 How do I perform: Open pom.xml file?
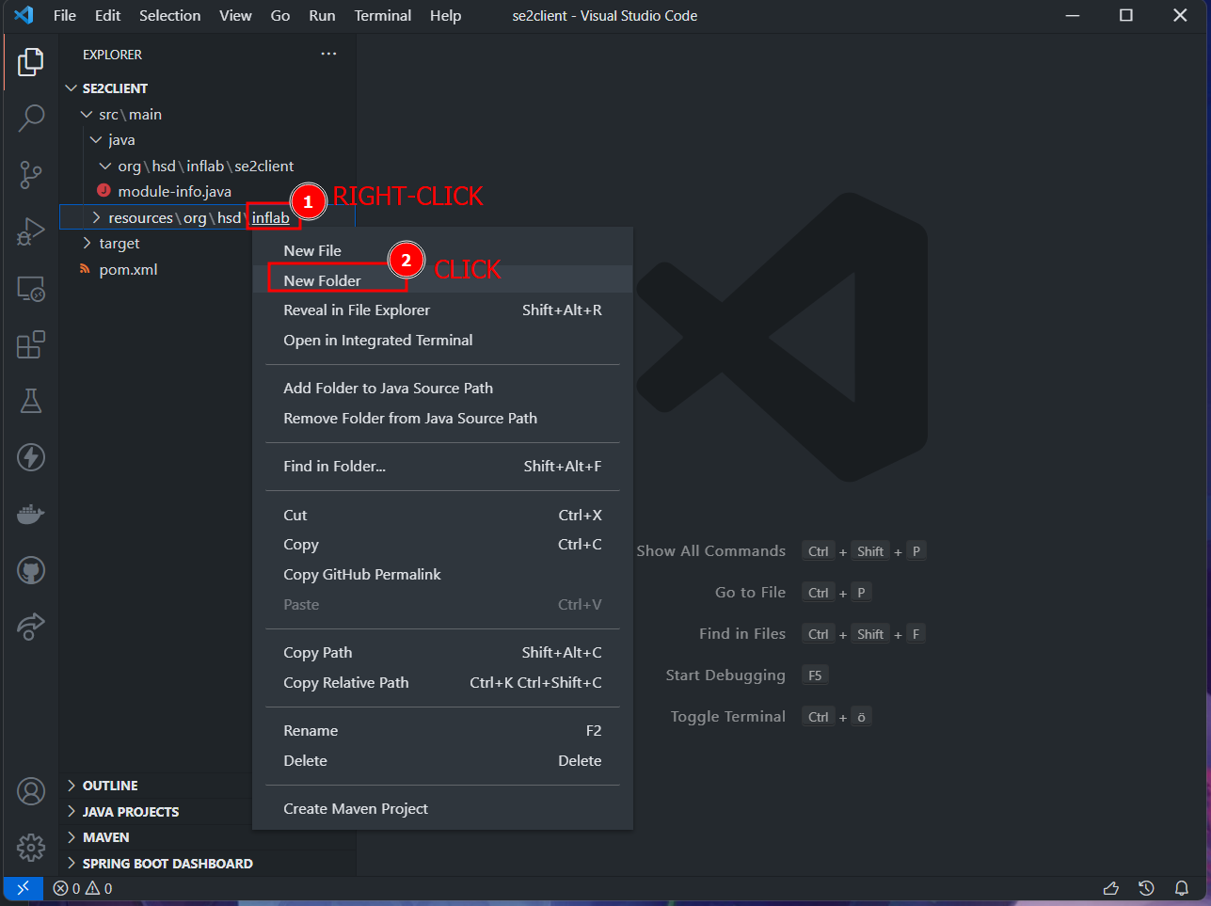(x=128, y=270)
